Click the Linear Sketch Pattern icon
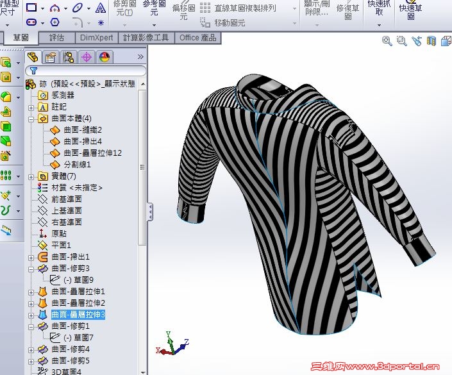This screenshot has height=375, width=452. [x=205, y=8]
